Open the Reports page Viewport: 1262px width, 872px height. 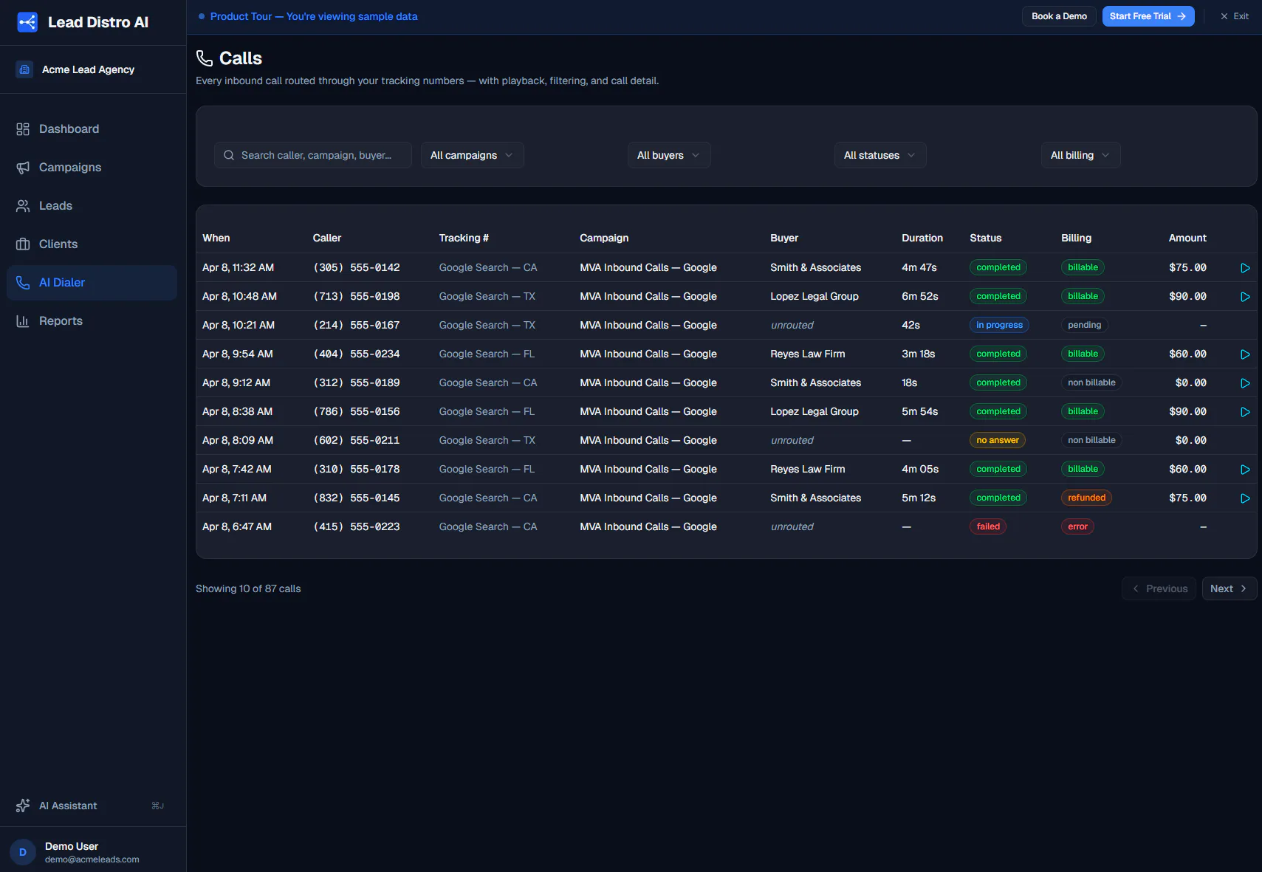click(92, 321)
